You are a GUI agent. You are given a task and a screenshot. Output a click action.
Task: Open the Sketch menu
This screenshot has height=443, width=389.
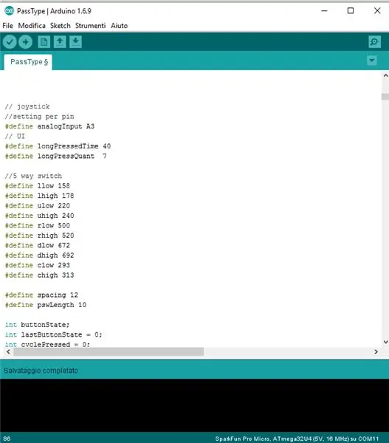[x=61, y=26]
